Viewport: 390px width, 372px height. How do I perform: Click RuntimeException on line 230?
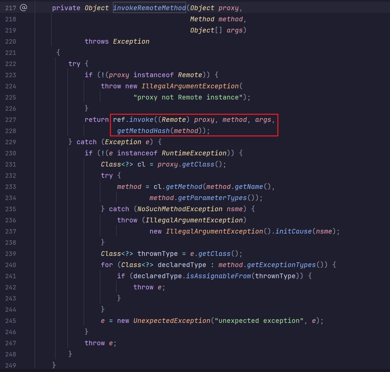click(194, 153)
